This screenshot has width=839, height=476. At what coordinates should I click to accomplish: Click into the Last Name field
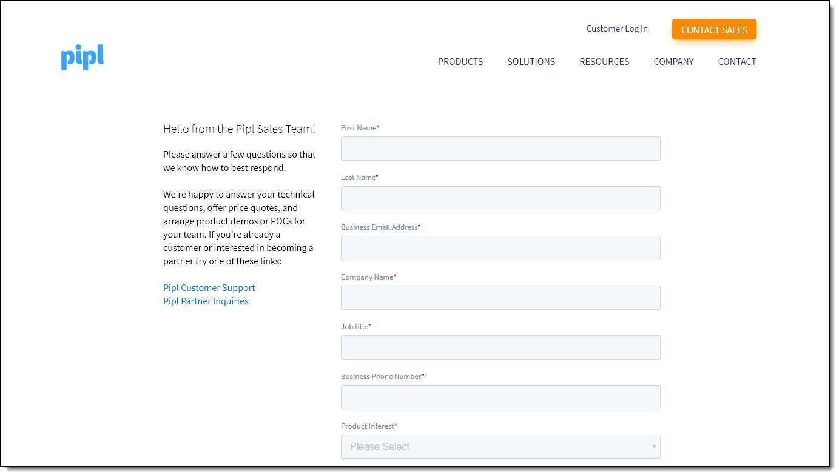pos(500,198)
